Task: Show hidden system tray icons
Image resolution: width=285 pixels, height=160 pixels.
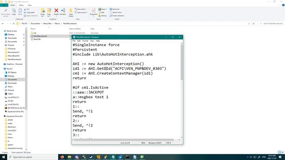Action: 248,157
